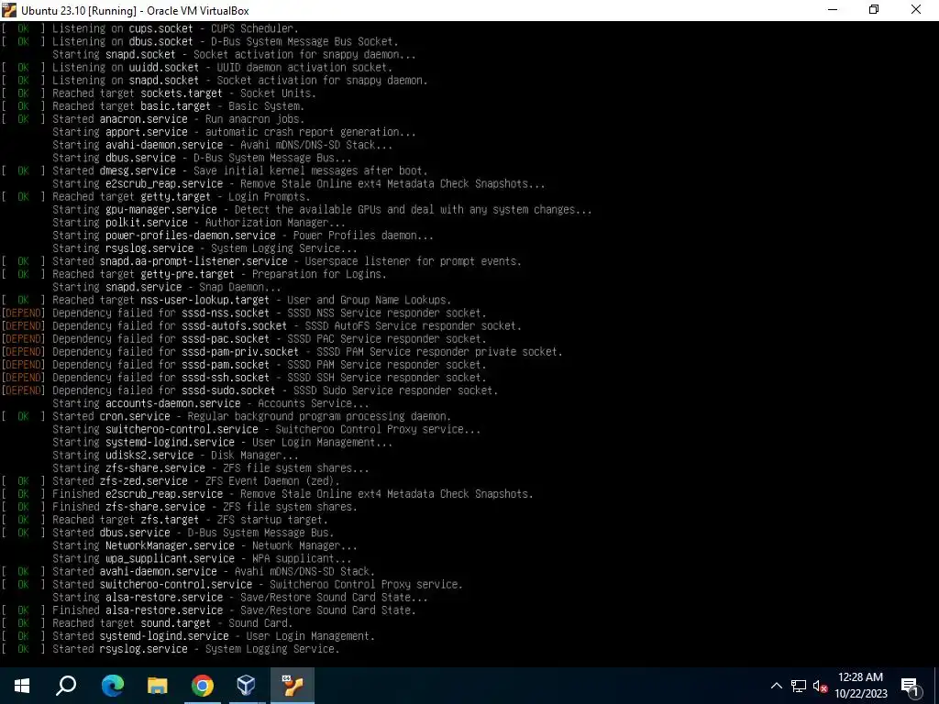Minimize the Ubuntu 23.10 VM window
The width and height of the screenshot is (939, 704).
[x=833, y=10]
